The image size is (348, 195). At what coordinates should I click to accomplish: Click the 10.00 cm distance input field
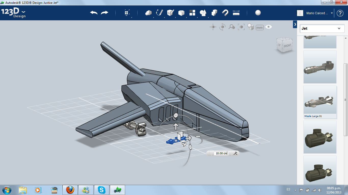click(x=221, y=153)
